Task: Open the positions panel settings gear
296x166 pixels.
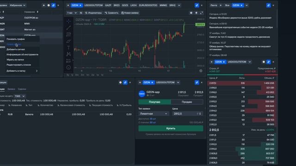Action: [120, 83]
